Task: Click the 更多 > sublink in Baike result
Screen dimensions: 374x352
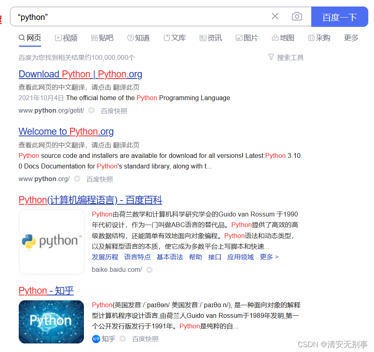Action: click(269, 257)
